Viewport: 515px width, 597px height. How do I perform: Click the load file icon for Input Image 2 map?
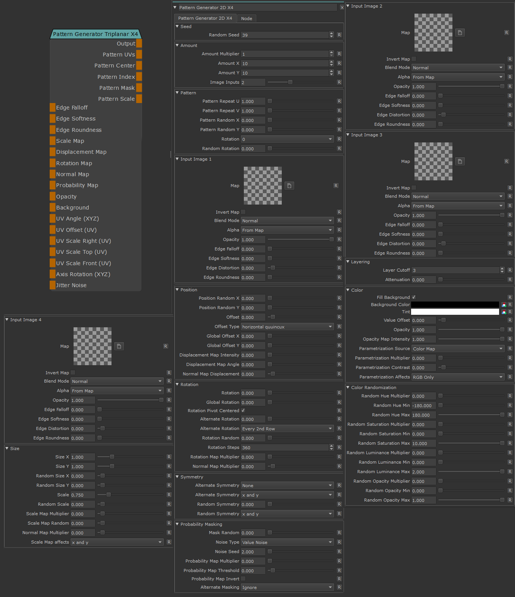coord(460,33)
